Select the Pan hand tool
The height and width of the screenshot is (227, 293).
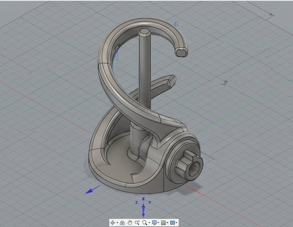point(130,222)
